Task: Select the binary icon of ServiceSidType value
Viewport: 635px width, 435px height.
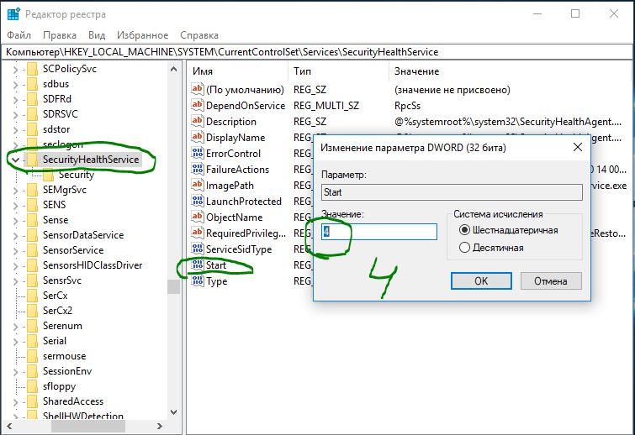Action: (x=197, y=249)
